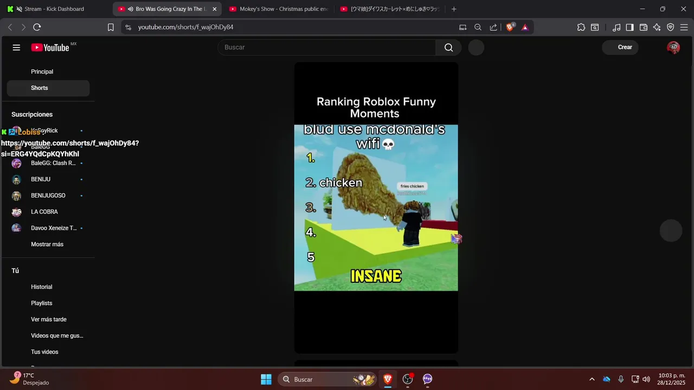Focus the Buscar search field on YouTube

327,48
